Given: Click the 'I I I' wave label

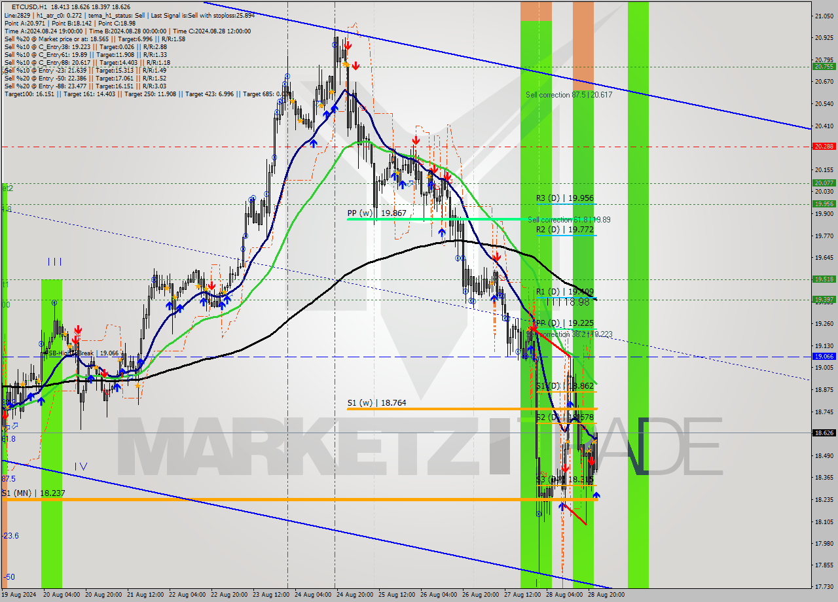Looking at the screenshot, I should click(54, 262).
